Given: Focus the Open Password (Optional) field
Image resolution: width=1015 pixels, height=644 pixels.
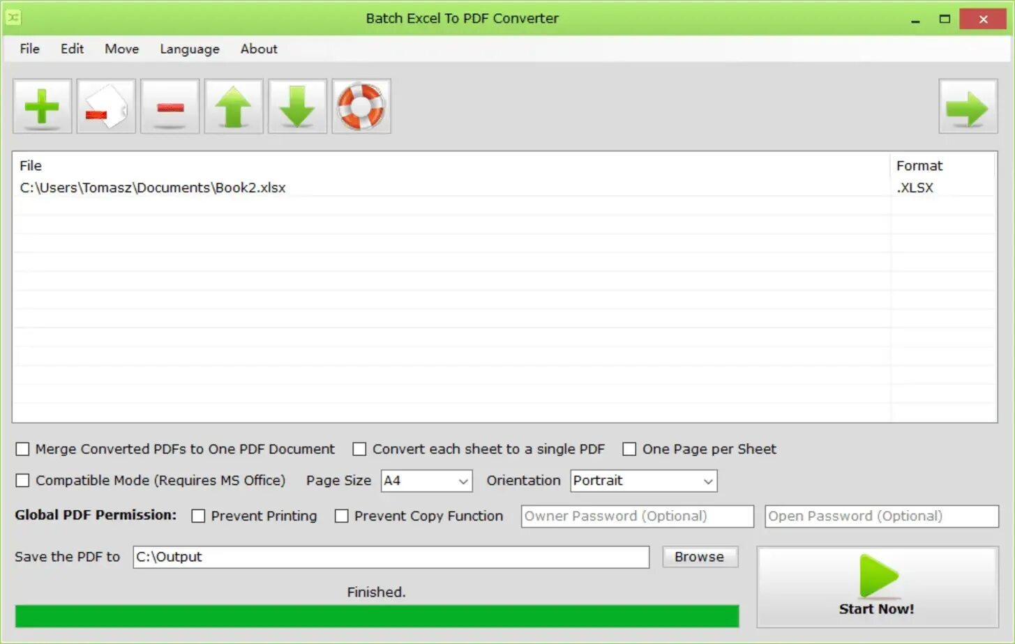Looking at the screenshot, I should click(x=882, y=516).
